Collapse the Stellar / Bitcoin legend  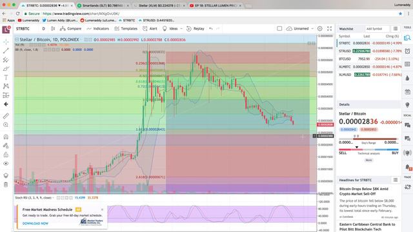click(17, 40)
